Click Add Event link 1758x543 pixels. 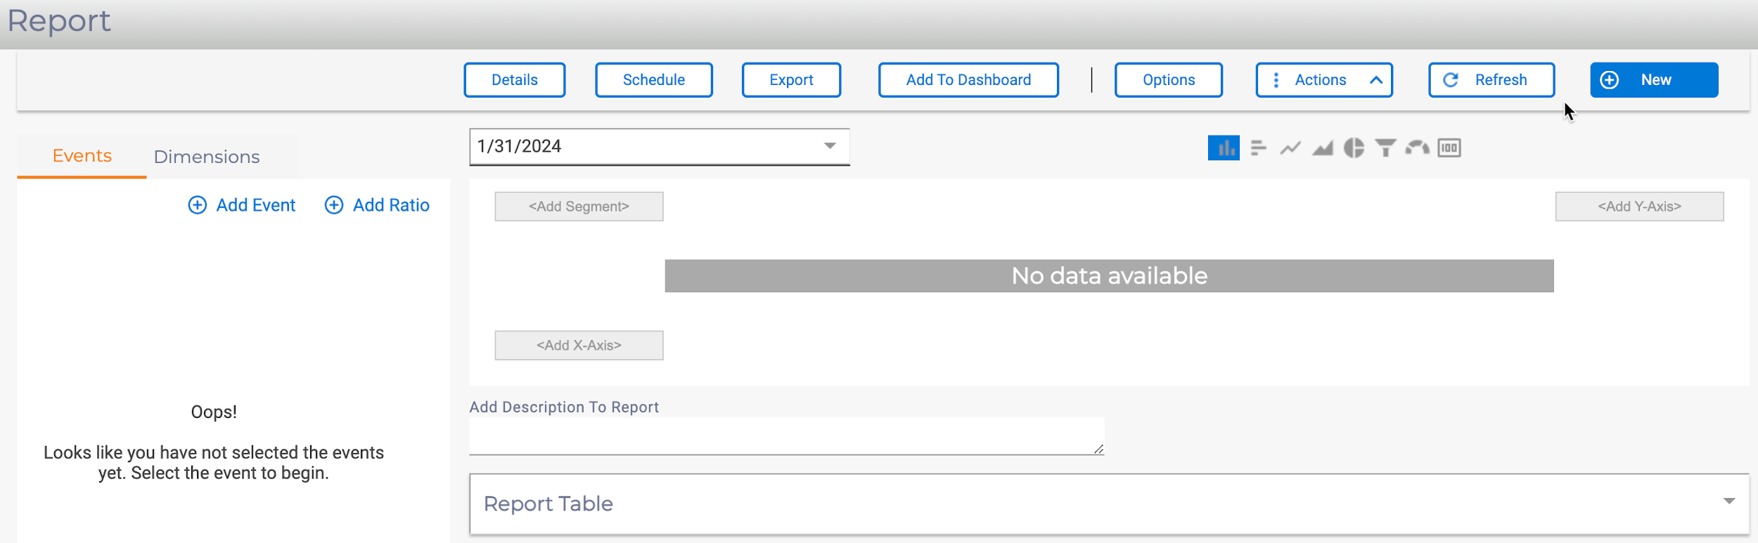pos(242,205)
